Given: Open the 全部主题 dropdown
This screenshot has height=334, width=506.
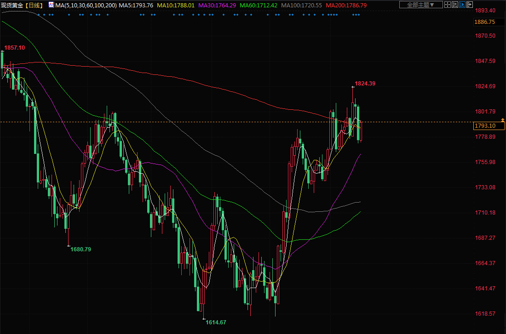Looking at the screenshot, I should coord(421,5).
